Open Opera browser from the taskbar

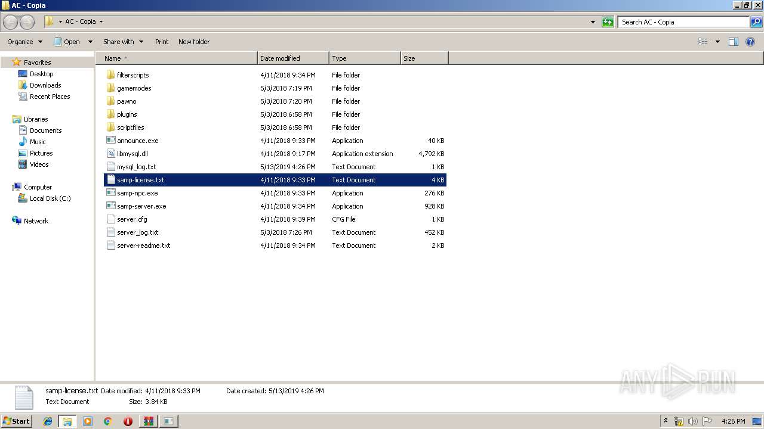tap(128, 421)
